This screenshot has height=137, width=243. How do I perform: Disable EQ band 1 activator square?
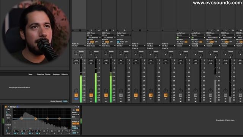pyautogui.click(x=15, y=134)
